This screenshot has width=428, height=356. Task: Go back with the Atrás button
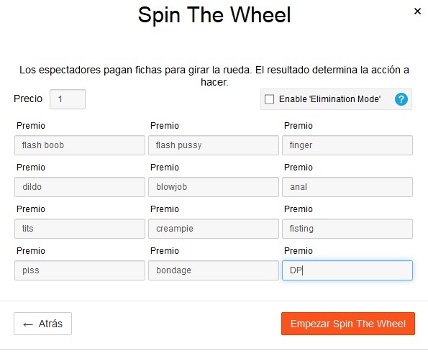43,324
